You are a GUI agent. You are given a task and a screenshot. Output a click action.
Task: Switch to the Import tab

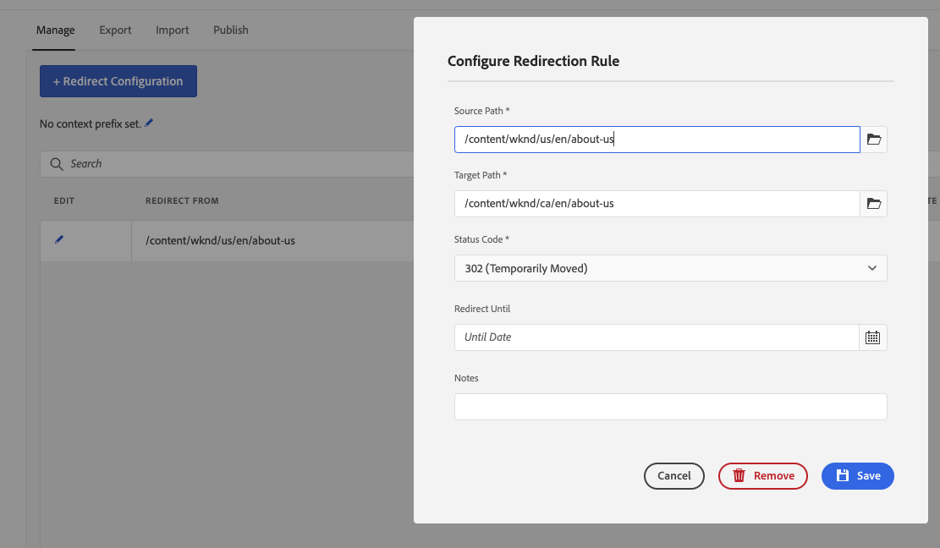pyautogui.click(x=172, y=30)
